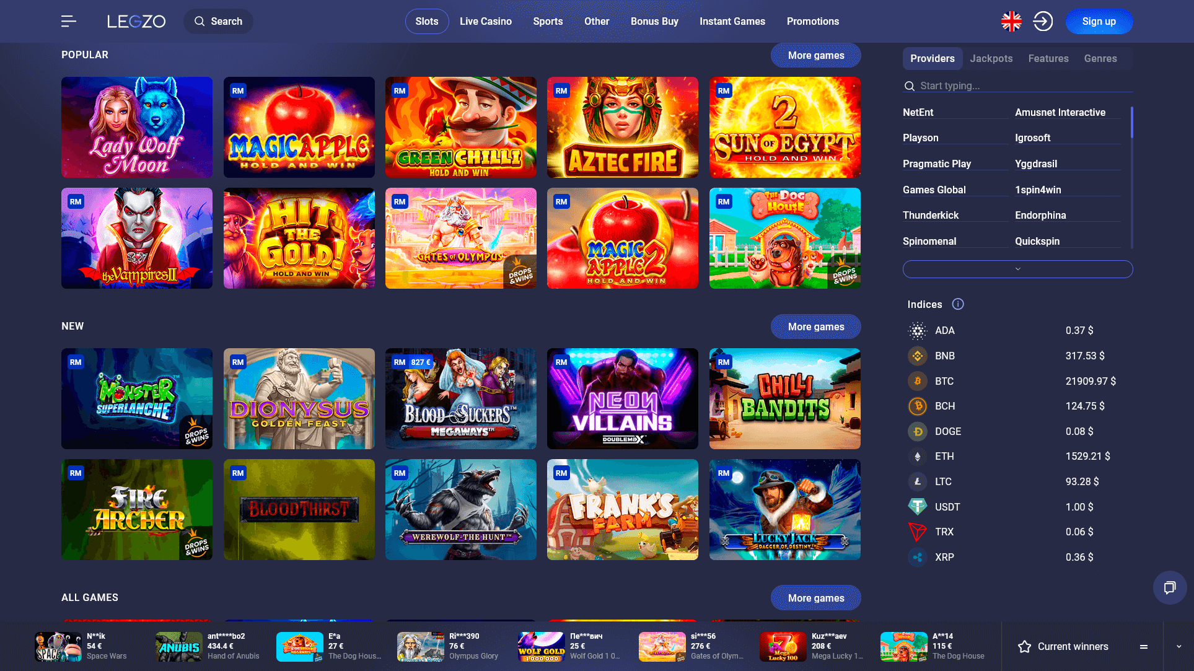
Task: Click the BTC price 21909.97 $
Action: [1091, 382]
